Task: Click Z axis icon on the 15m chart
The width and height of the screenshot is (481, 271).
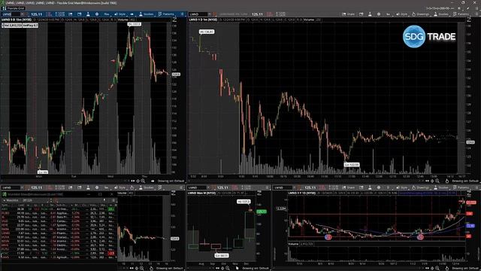Action: pos(174,20)
